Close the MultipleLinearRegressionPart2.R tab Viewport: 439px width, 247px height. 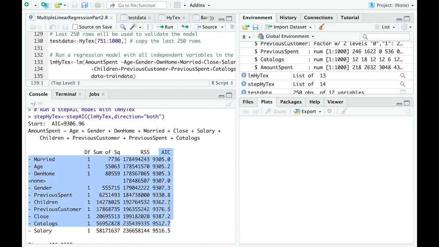[112, 18]
